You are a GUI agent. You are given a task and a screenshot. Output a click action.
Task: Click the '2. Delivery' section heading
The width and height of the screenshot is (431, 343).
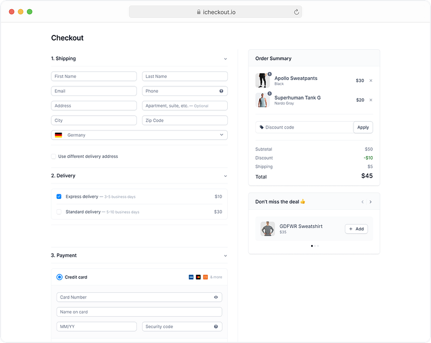63,176
